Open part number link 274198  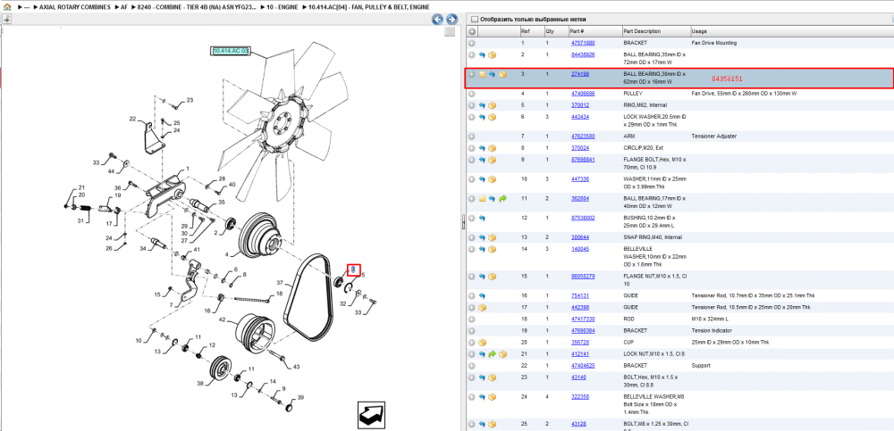point(579,73)
